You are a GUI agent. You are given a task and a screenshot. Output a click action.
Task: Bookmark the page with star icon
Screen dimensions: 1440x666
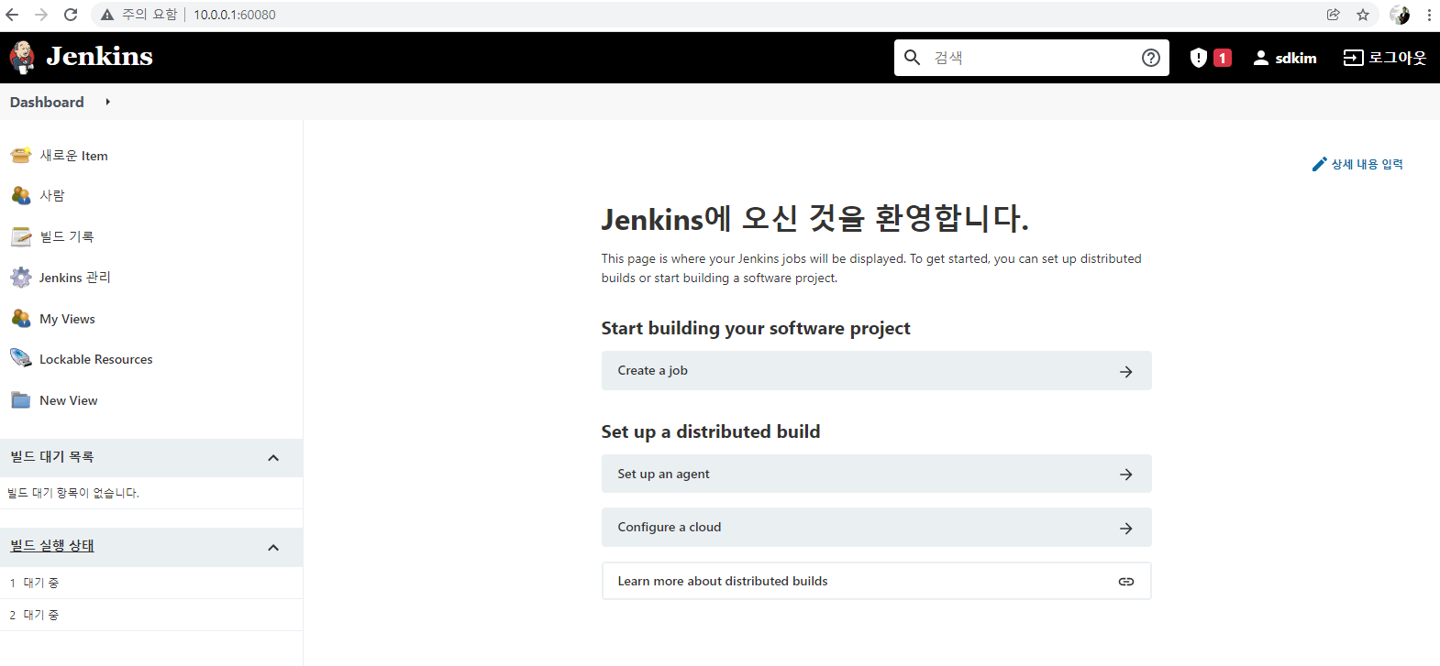1363,15
